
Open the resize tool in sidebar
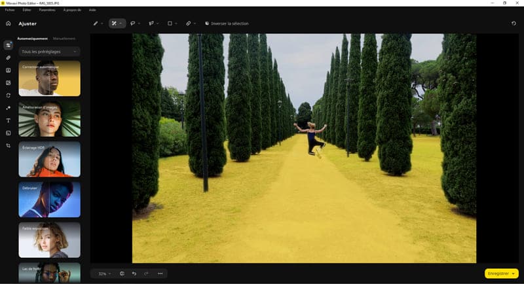point(9,133)
